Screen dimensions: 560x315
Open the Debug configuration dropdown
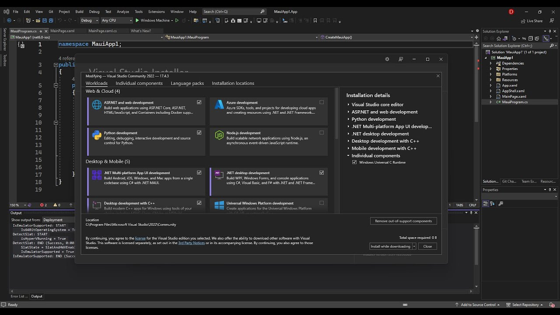[89, 21]
